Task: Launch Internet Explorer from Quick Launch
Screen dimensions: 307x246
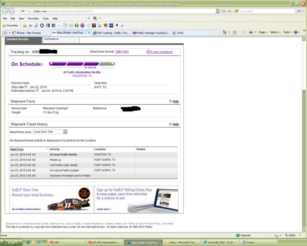Action: 28,243
